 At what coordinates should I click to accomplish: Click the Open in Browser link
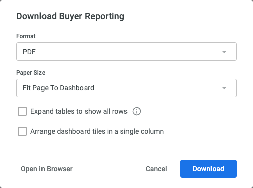pyautogui.click(x=47, y=169)
